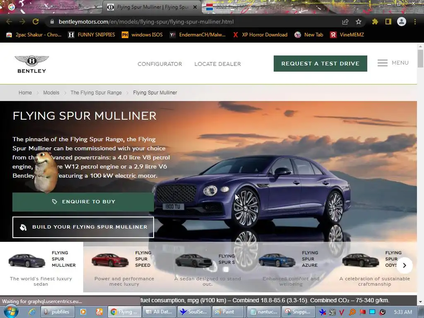
Task: Toggle the side panel icon
Action: coord(388,22)
